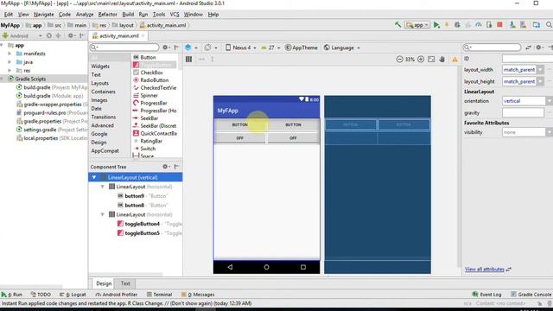
Task: Run the app with green play button
Action: click(436, 25)
